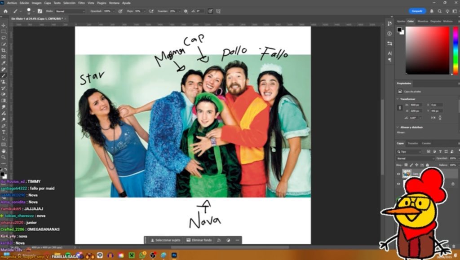The image size is (460, 260).
Task: Toggle pressure for opacity button
Action: (x=120, y=11)
